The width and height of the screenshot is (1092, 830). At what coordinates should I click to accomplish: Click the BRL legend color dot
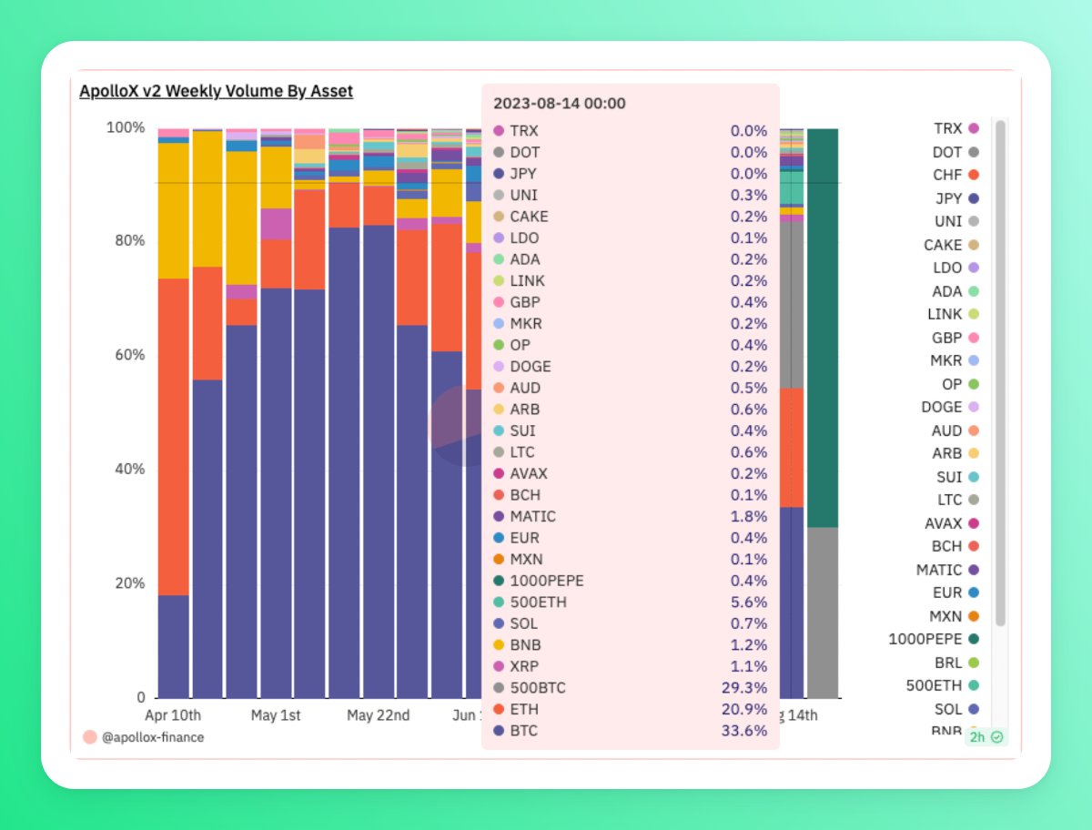click(x=974, y=663)
